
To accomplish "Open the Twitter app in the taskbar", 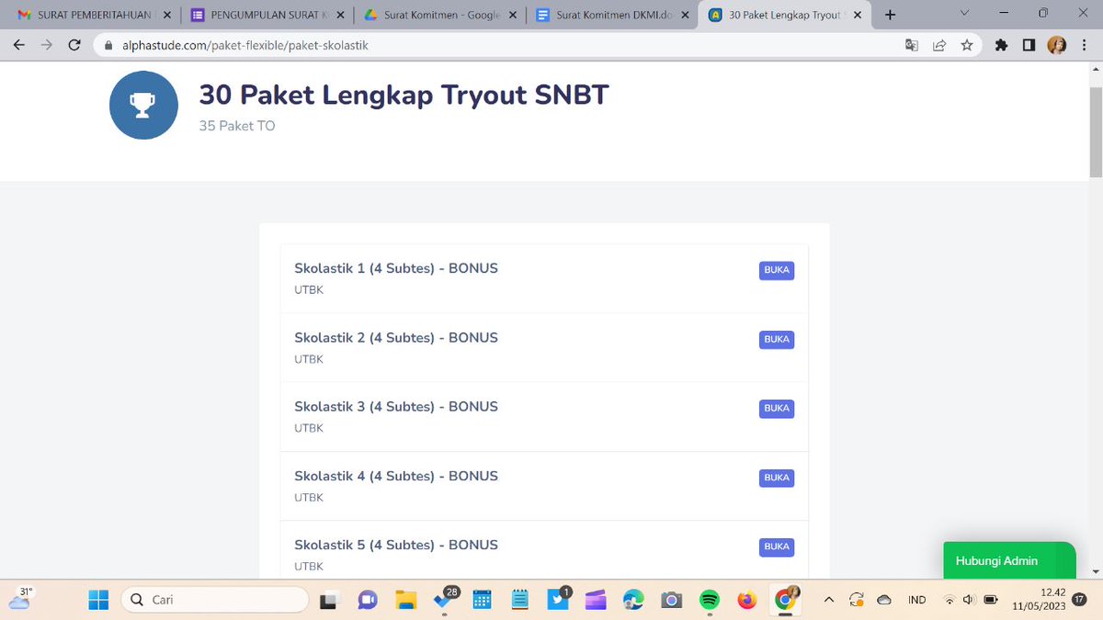I will (558, 599).
